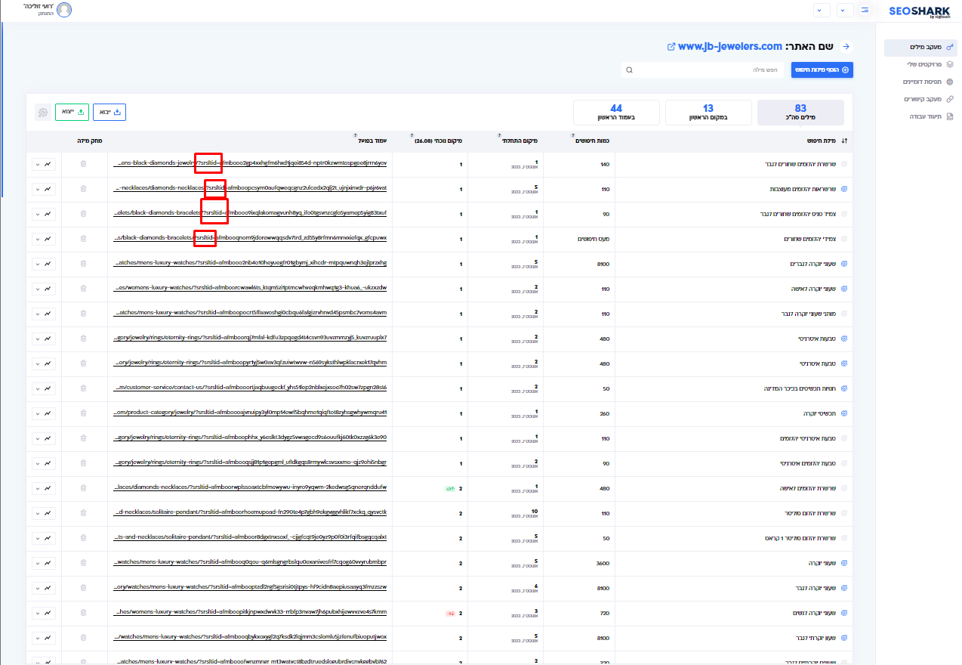Click the keyword icon in the 3600-searches row
962x665 pixels.
[x=844, y=563]
